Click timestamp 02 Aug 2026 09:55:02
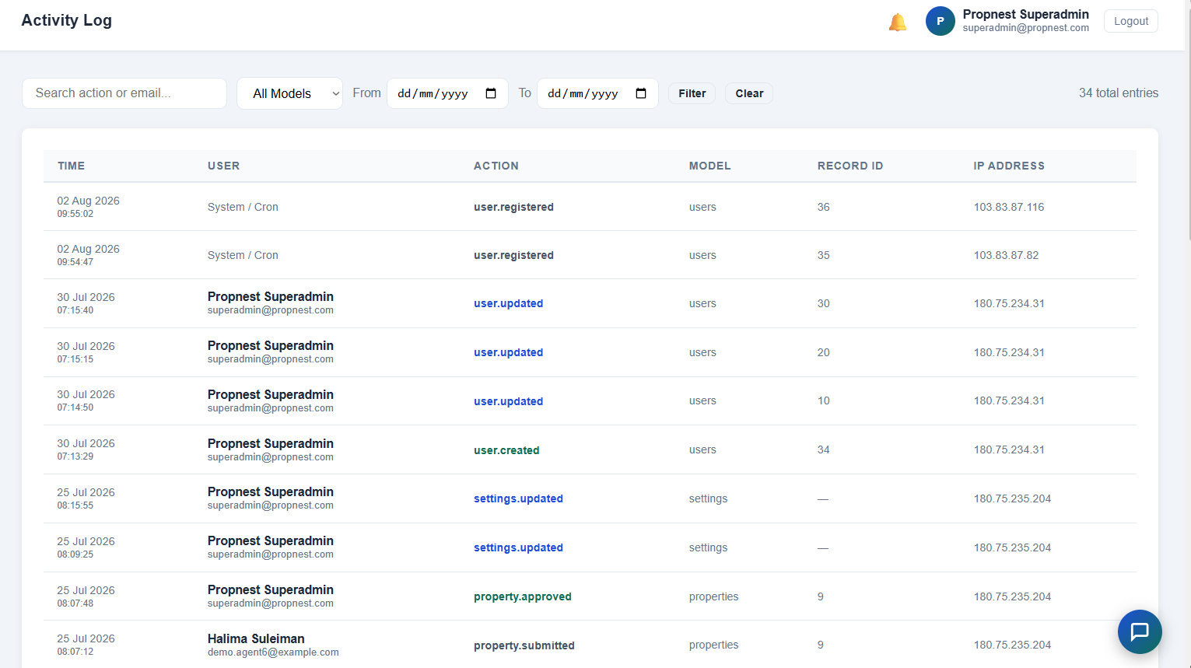 [x=88, y=207]
